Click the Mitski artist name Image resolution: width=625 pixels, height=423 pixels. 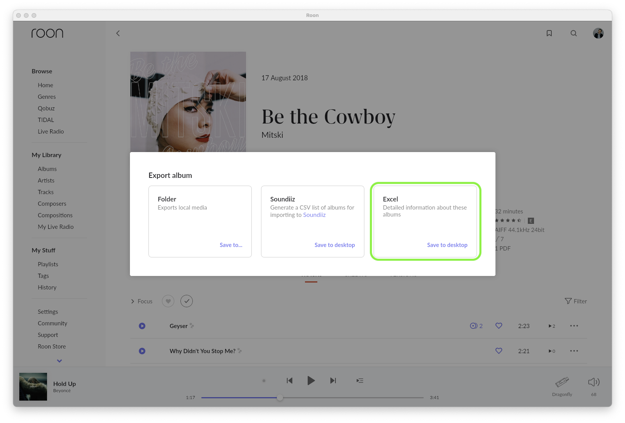click(272, 135)
